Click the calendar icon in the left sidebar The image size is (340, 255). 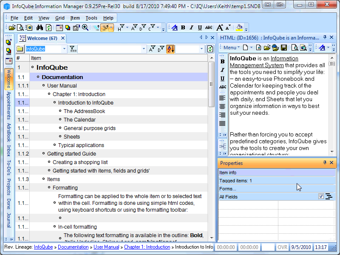point(8,61)
